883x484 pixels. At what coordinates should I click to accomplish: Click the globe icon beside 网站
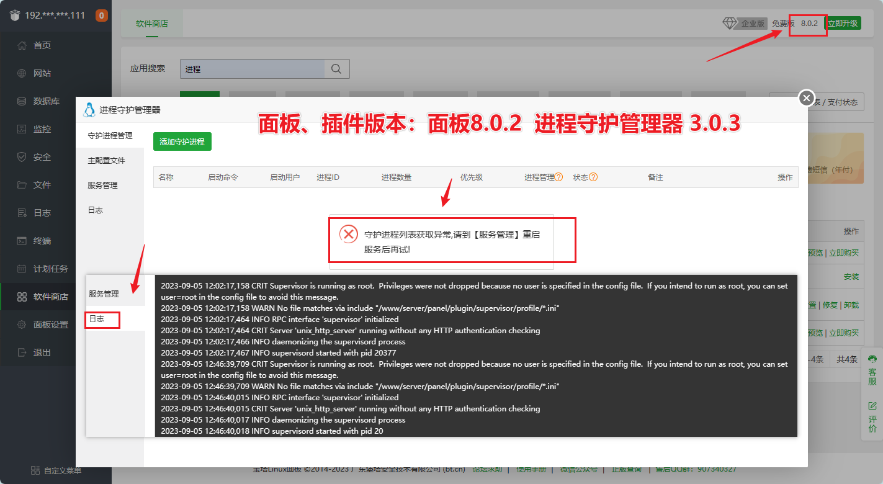pos(22,73)
